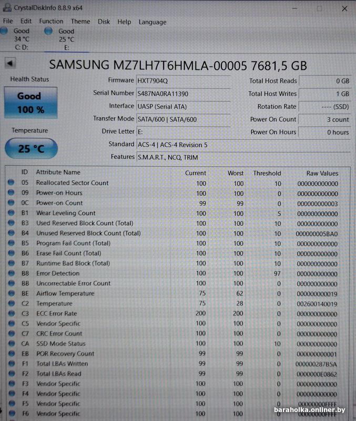Image resolution: width=356 pixels, height=421 pixels.
Task: Click the Raw Values column header
Action: [322, 174]
